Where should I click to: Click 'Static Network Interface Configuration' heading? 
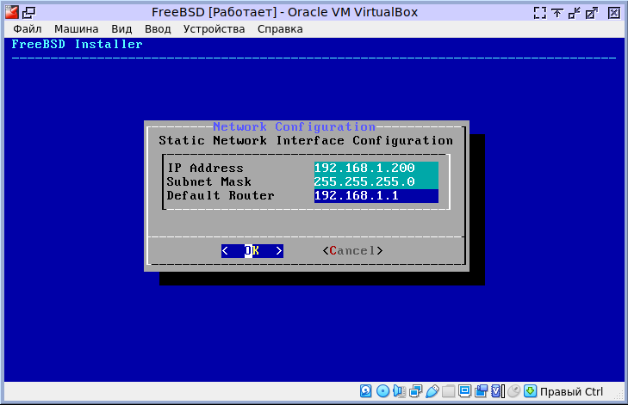click(306, 141)
